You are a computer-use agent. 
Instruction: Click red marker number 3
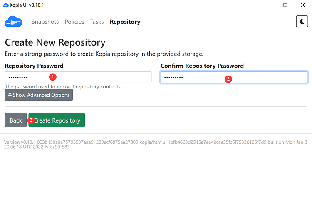click(31, 120)
